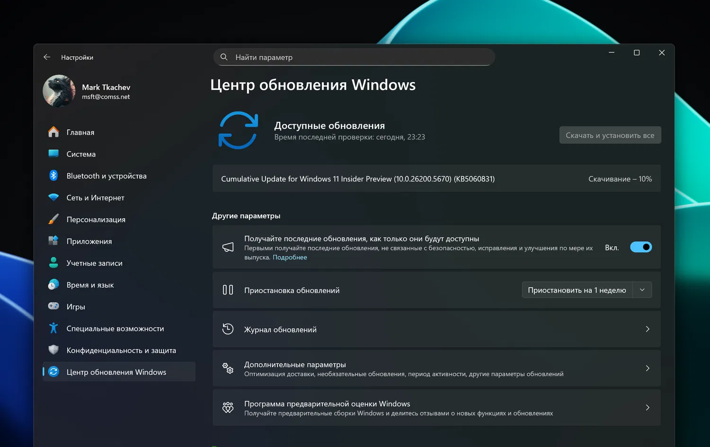
Task: Focus the Найти параметр search field
Action: click(354, 57)
